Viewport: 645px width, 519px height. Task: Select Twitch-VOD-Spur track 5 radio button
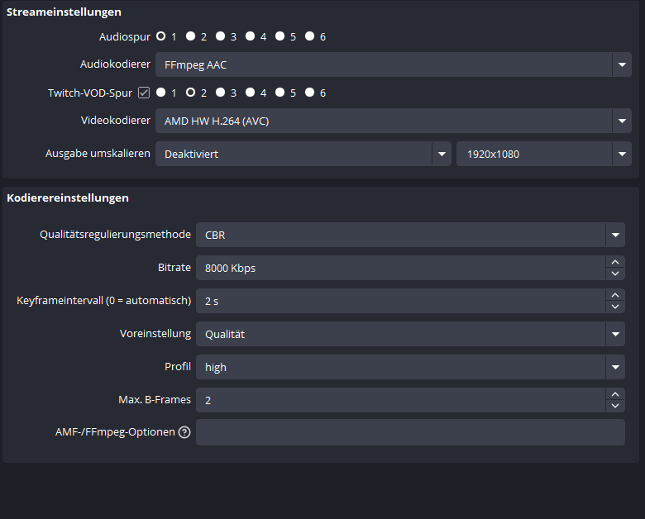pyautogui.click(x=279, y=93)
